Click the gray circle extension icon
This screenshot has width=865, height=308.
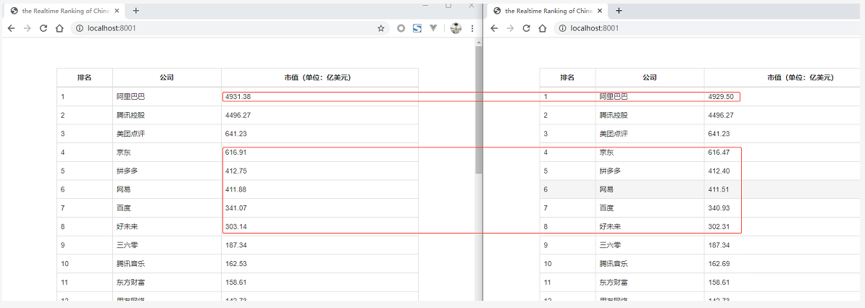coord(401,28)
